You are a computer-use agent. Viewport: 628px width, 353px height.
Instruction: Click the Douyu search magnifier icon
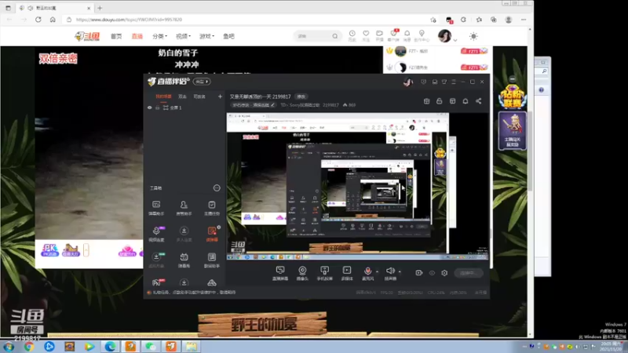335,36
